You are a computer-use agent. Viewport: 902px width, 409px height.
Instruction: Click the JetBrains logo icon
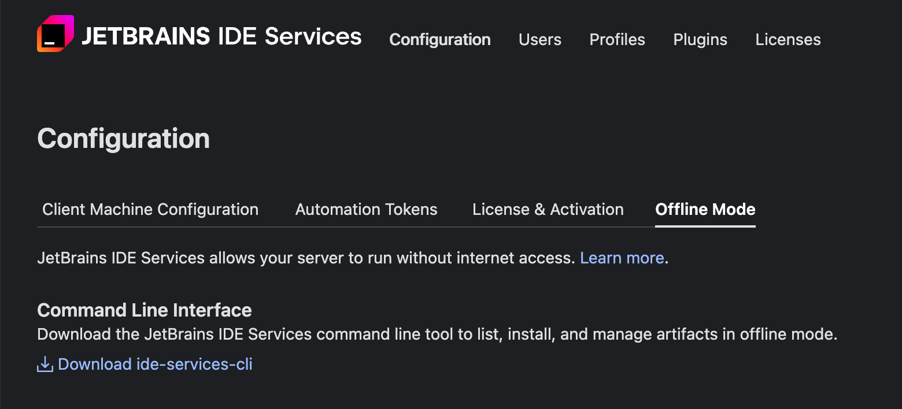pyautogui.click(x=54, y=34)
